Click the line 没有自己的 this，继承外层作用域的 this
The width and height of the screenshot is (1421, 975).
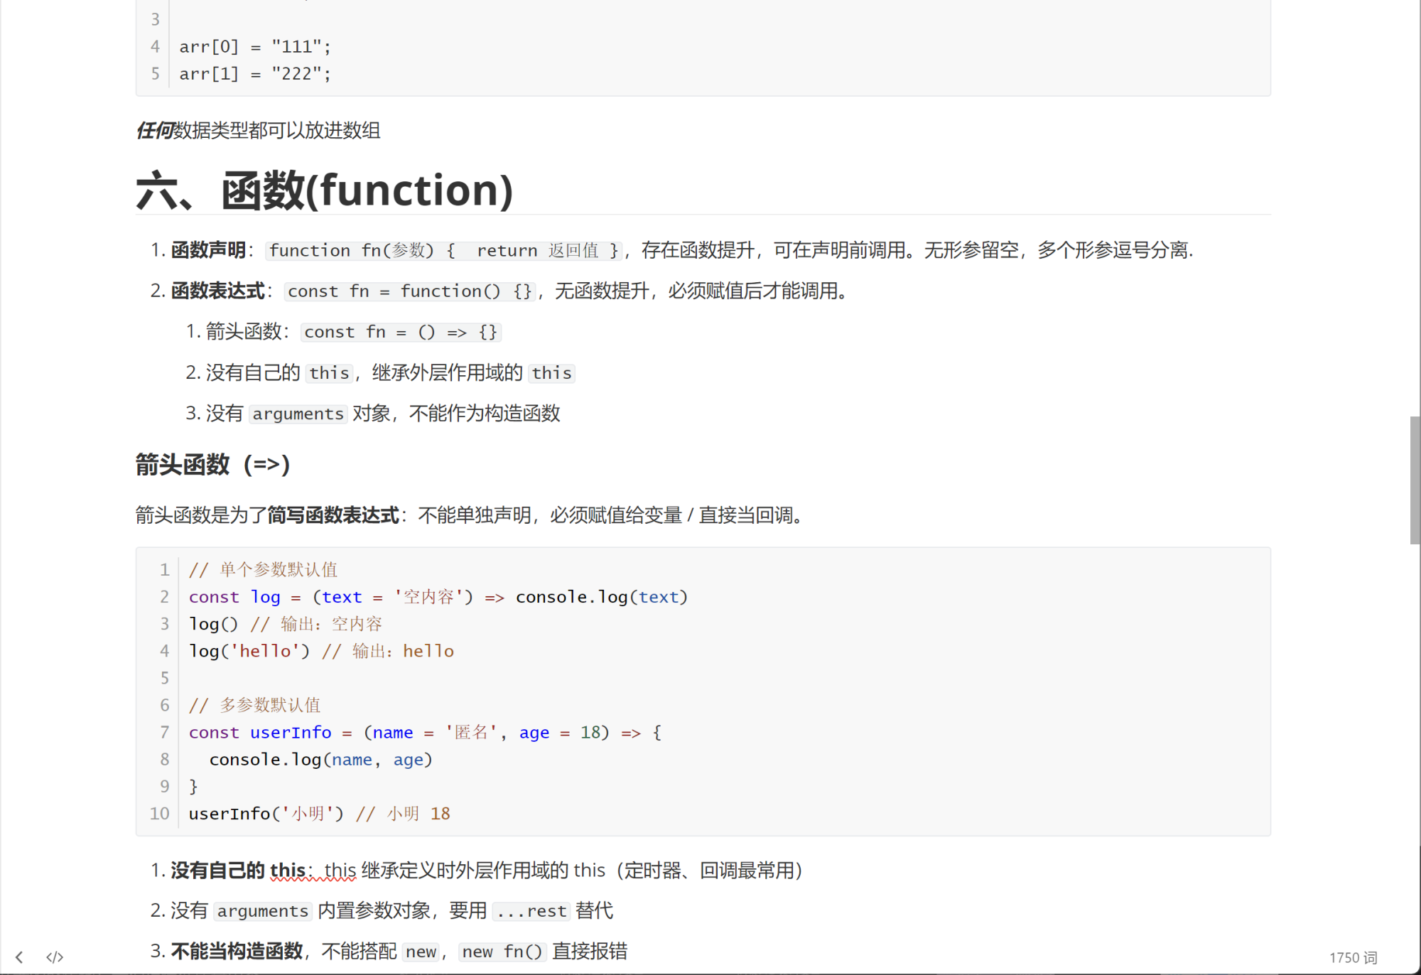click(x=390, y=372)
